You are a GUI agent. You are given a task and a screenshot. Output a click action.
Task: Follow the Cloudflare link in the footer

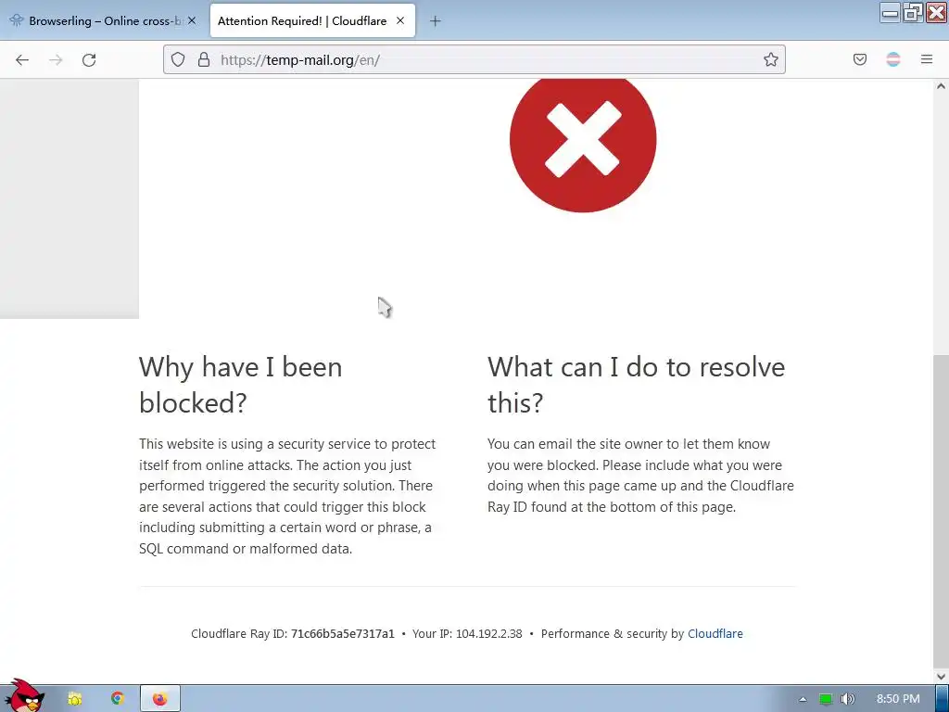[x=715, y=634]
